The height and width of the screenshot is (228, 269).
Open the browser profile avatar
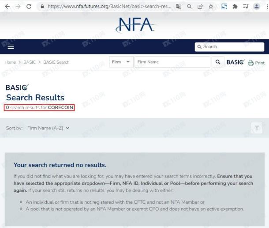[x=257, y=7]
